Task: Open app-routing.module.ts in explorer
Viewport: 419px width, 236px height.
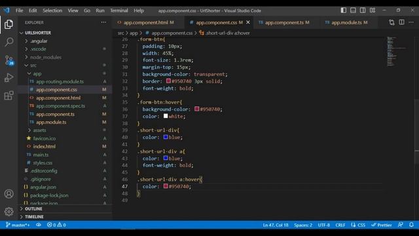Action: click(65, 81)
